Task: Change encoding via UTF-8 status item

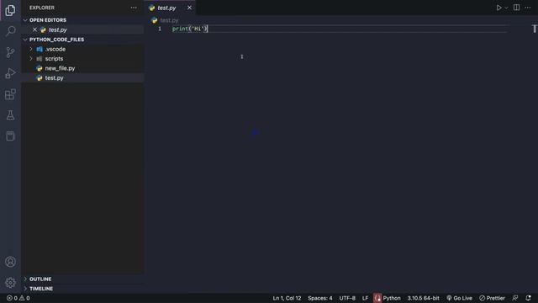Action: pos(347,298)
